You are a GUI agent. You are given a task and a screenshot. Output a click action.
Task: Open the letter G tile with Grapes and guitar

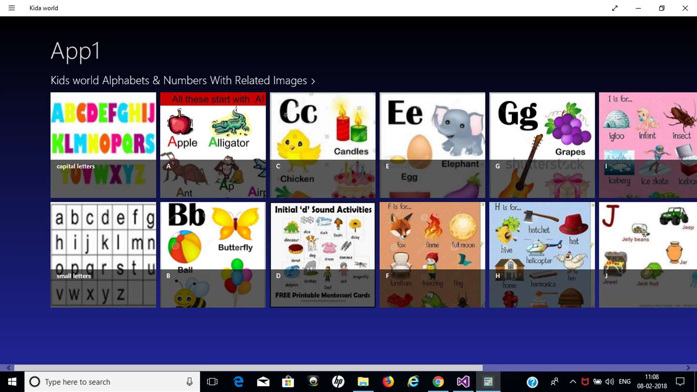pos(542,145)
